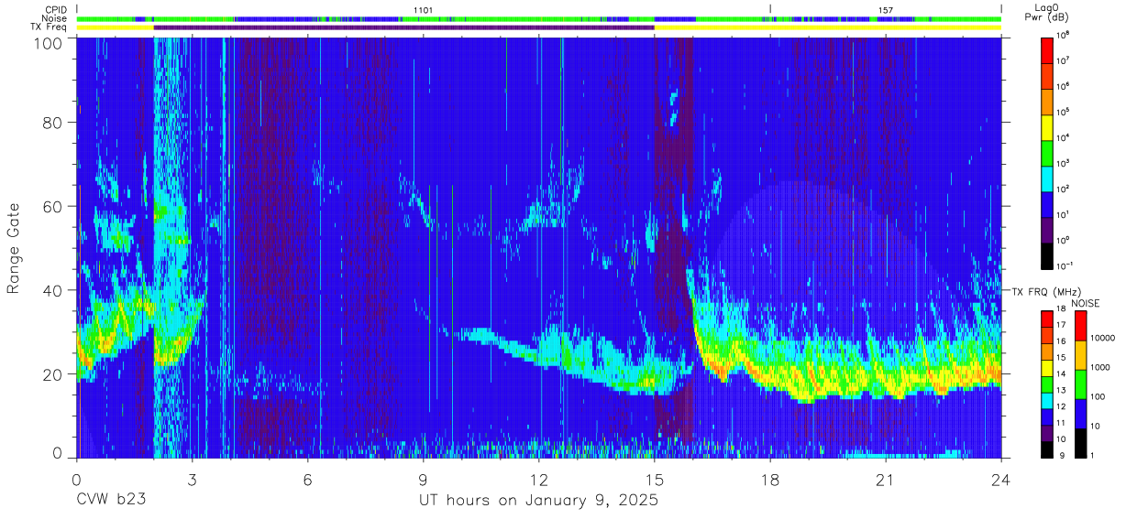The width and height of the screenshot is (1126, 519).
Task: Click the 24 tick on UT hours axis
Action: 1001,480
